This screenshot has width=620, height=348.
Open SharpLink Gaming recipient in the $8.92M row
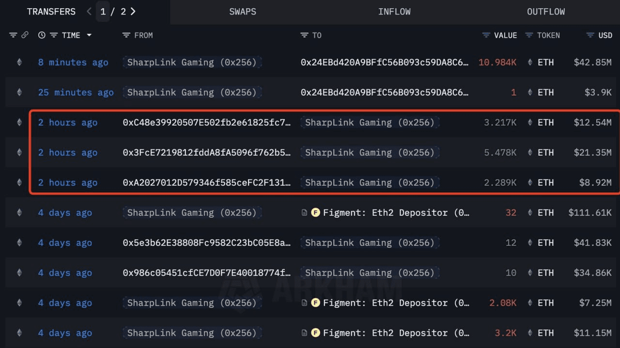coord(370,182)
